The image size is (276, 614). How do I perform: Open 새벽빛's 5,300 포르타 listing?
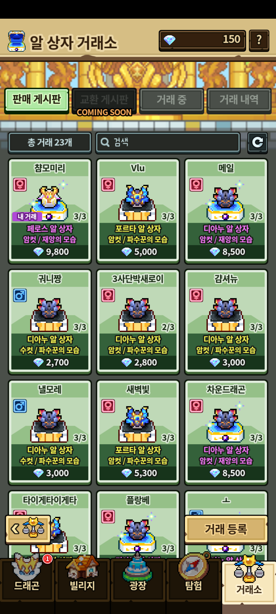coord(138,432)
